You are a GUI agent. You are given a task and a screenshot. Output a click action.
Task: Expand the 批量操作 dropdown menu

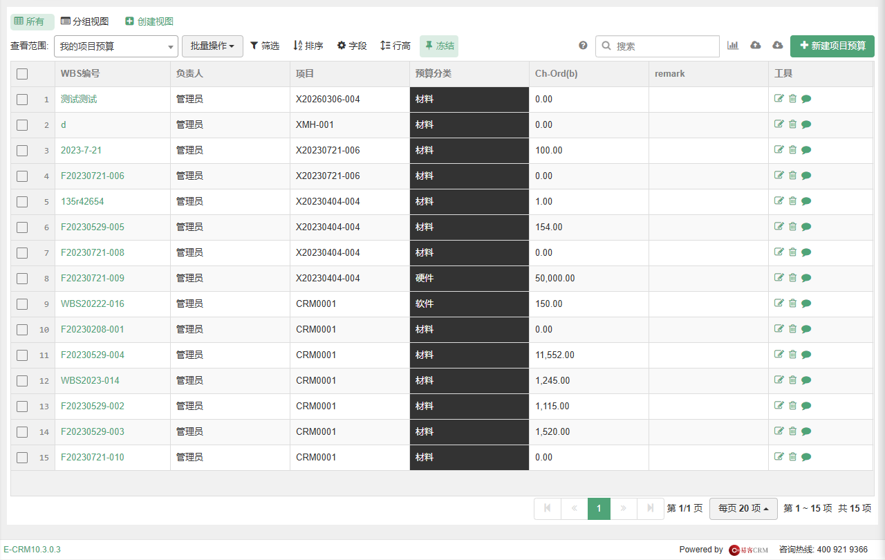(x=212, y=46)
